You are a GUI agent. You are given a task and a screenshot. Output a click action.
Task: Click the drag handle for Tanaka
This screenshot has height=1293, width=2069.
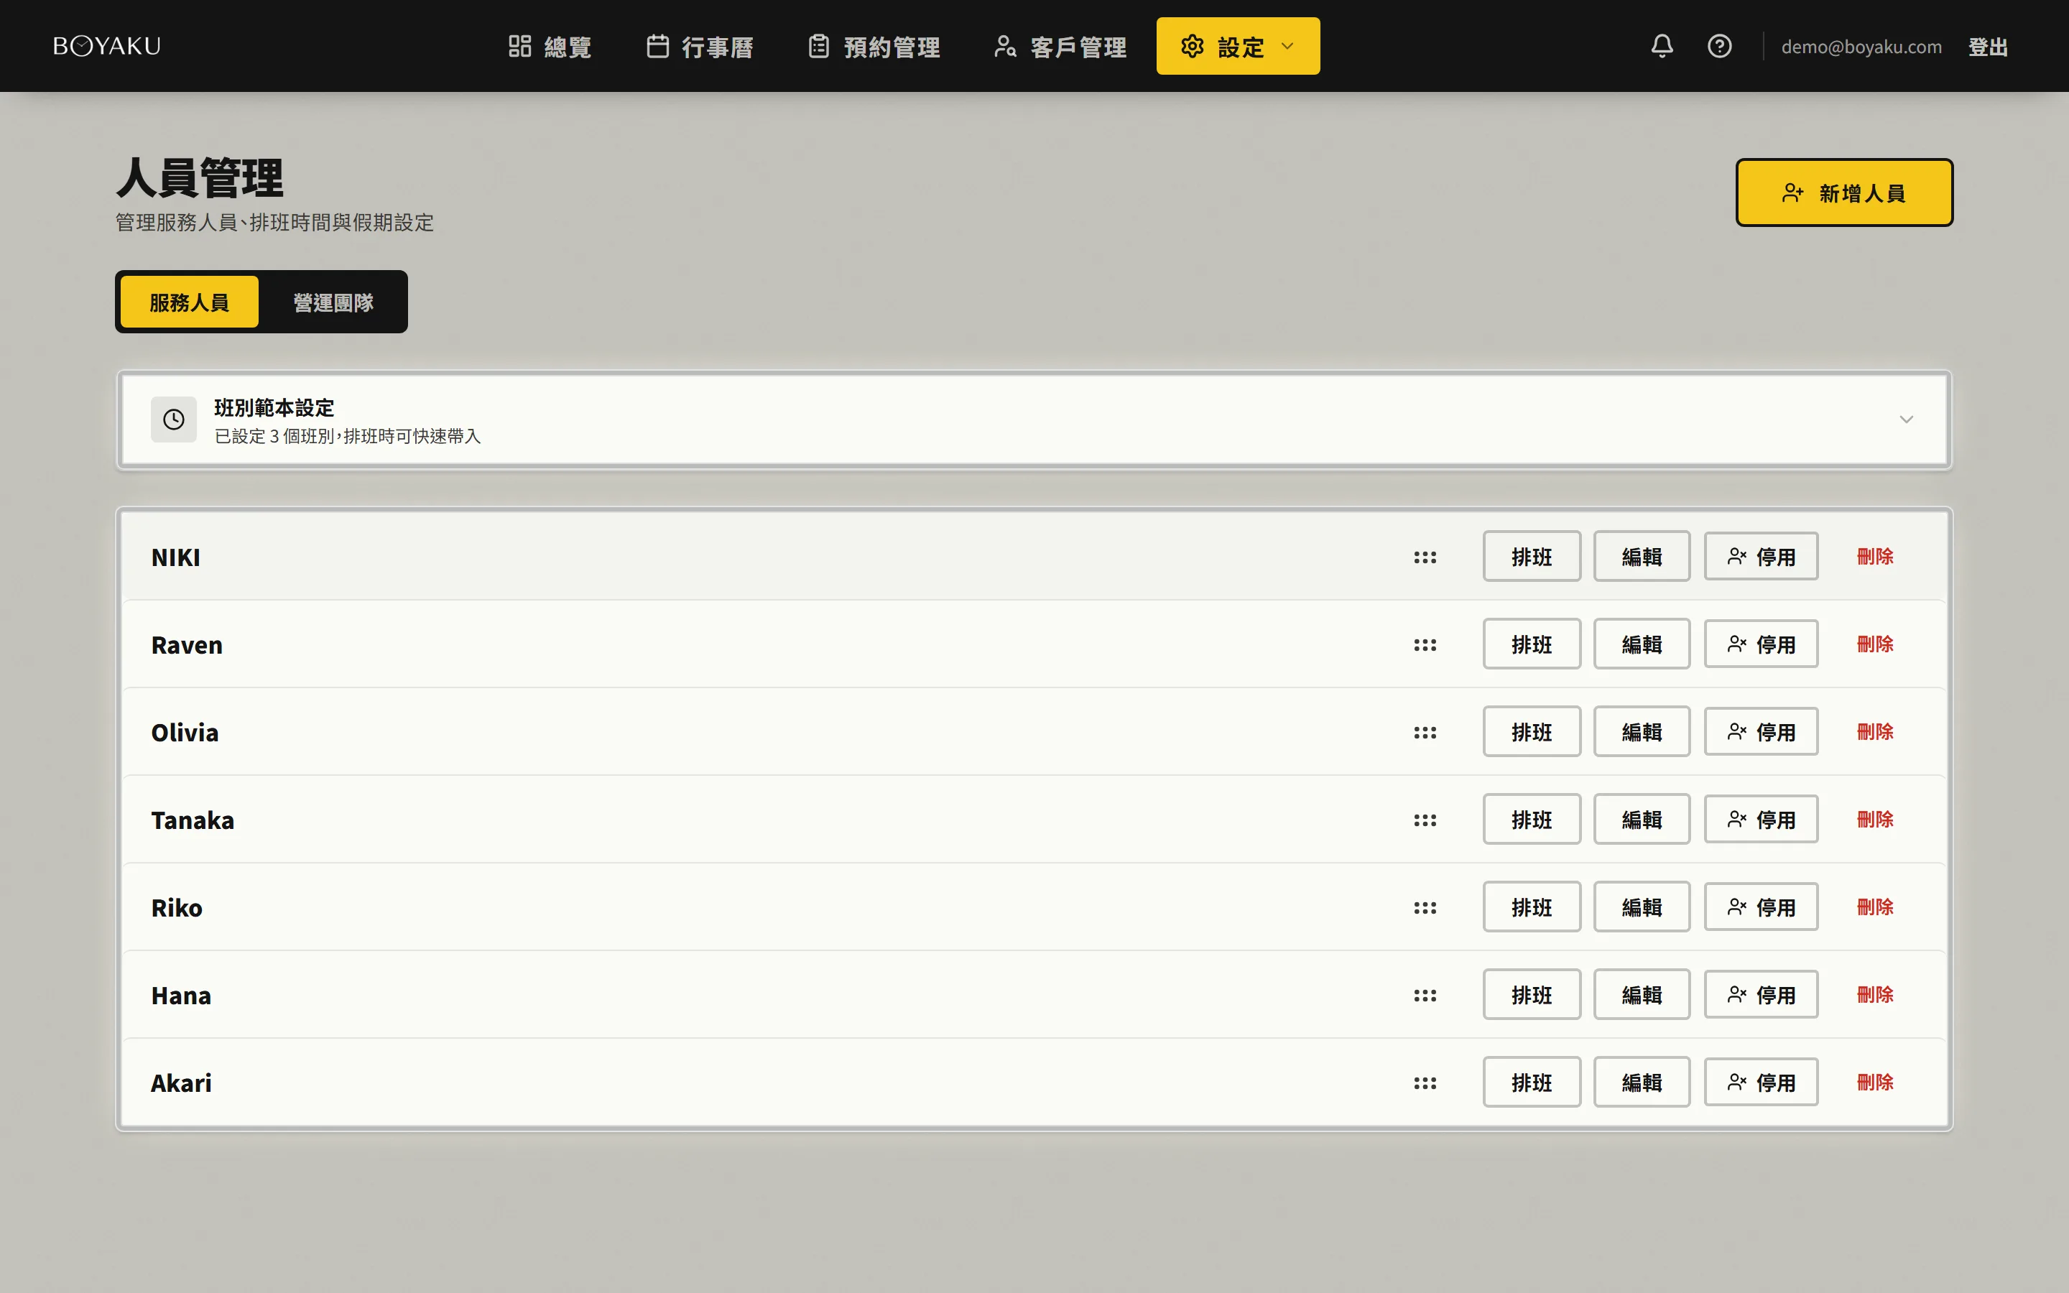pyautogui.click(x=1425, y=820)
